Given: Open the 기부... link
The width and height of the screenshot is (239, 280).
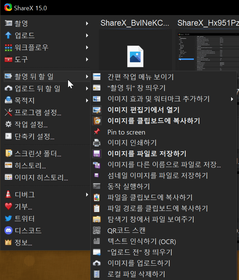Looking at the screenshot, I should click(47, 207).
